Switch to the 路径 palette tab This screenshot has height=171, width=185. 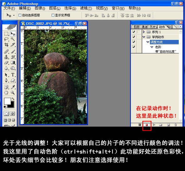[x=170, y=27]
